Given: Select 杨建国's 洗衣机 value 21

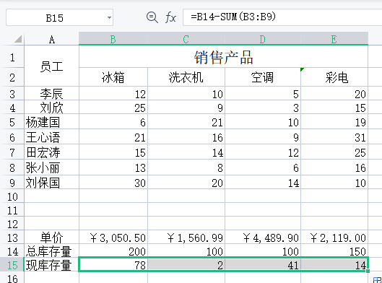Looking at the screenshot, I should pos(186,122).
